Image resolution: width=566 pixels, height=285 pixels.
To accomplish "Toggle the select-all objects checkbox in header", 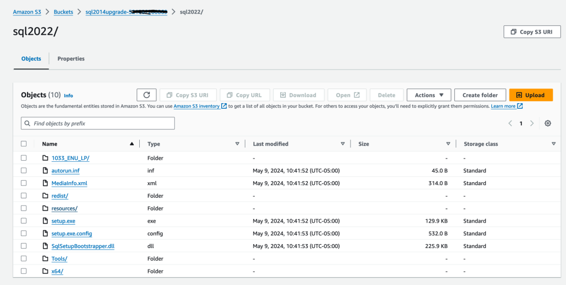I will [x=24, y=144].
